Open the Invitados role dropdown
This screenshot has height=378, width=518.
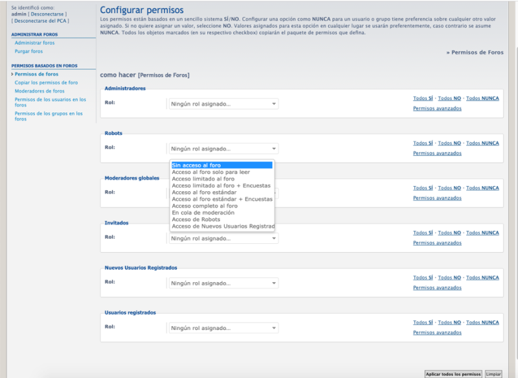click(223, 239)
